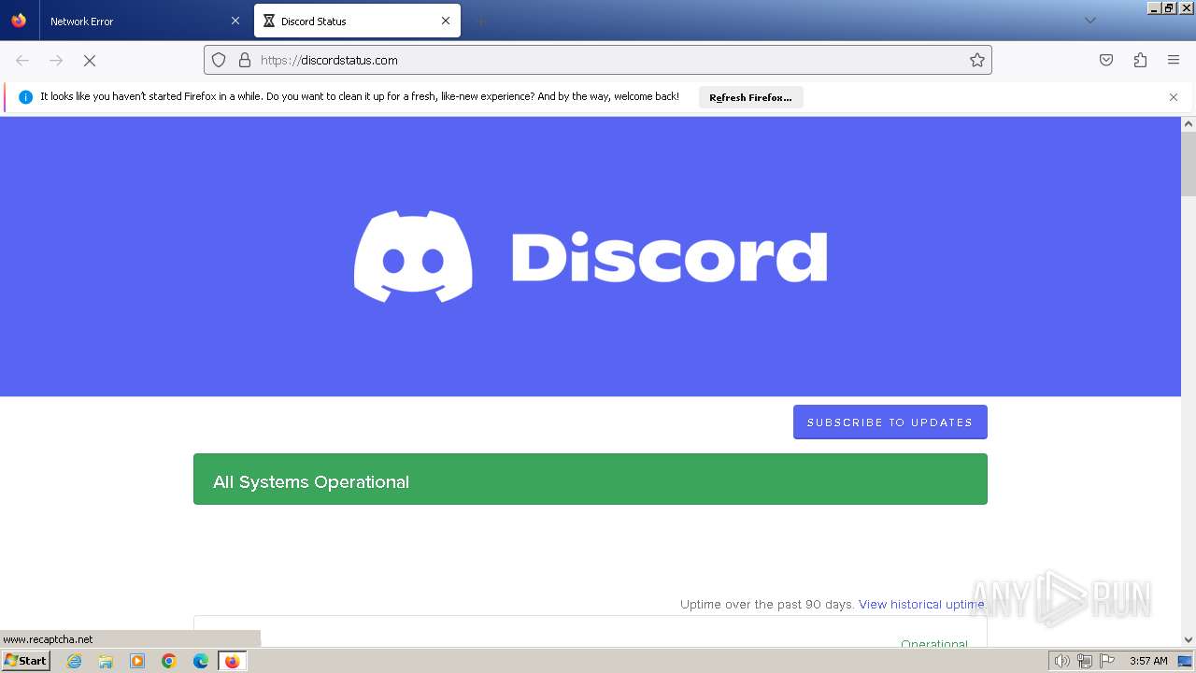Click scrollbar down arrow

(1189, 640)
